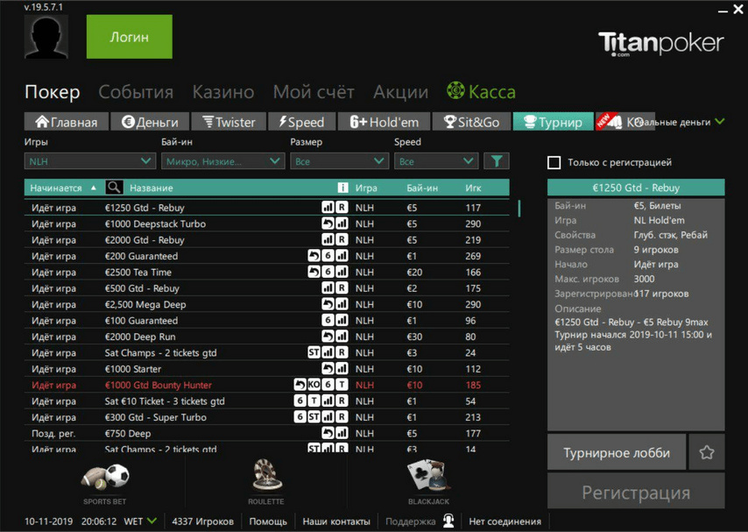Click the re-entry icon on €1000 Deepstack Turbo row
Viewport: 748px width, 532px height.
[328, 223]
